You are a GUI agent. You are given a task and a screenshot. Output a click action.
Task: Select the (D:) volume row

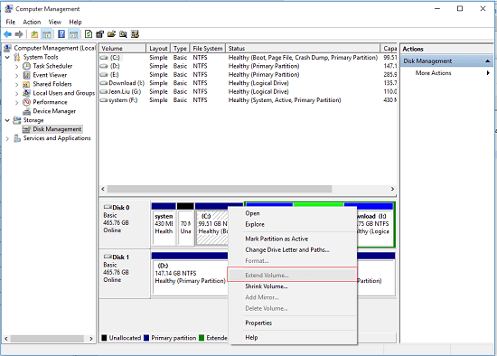pos(248,66)
